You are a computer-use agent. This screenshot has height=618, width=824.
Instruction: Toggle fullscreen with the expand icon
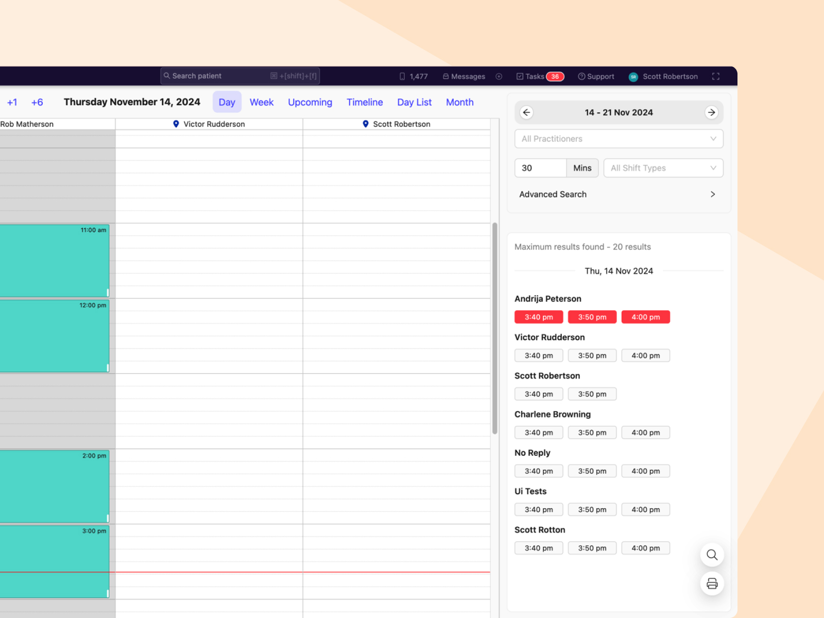click(716, 76)
